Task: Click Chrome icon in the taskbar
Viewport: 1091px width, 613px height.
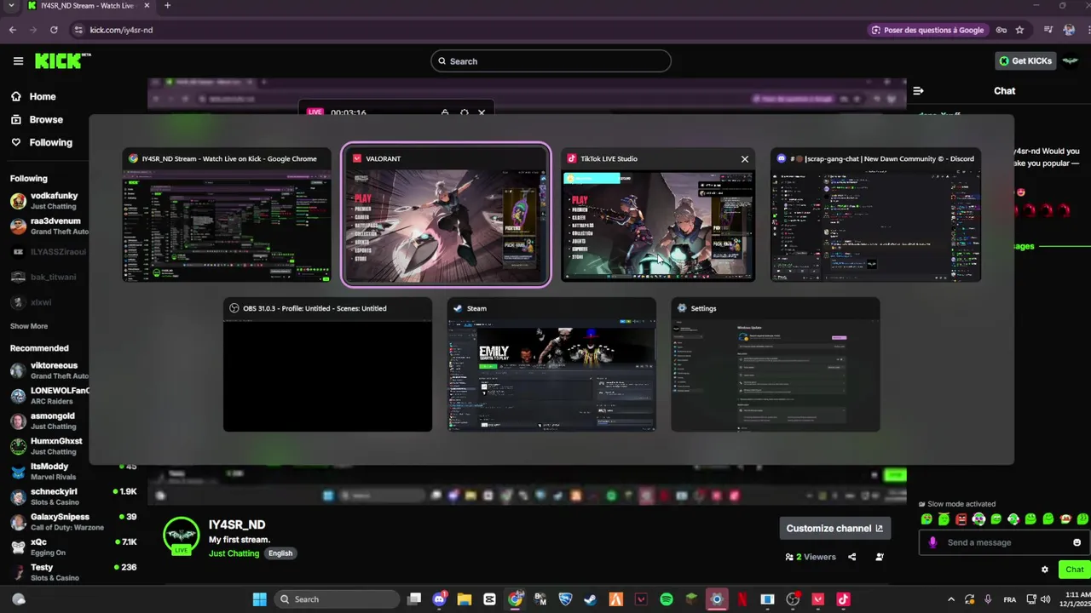Action: [515, 599]
